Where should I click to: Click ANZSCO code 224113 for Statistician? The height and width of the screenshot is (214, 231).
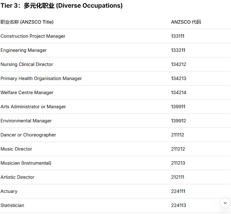(178, 205)
